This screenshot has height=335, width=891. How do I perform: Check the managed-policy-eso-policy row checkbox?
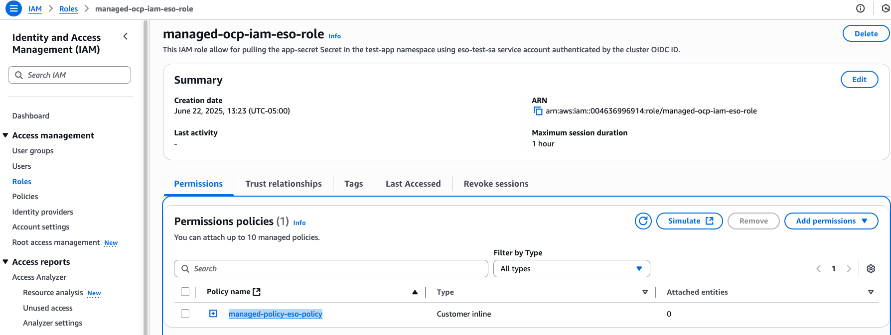coord(185,314)
